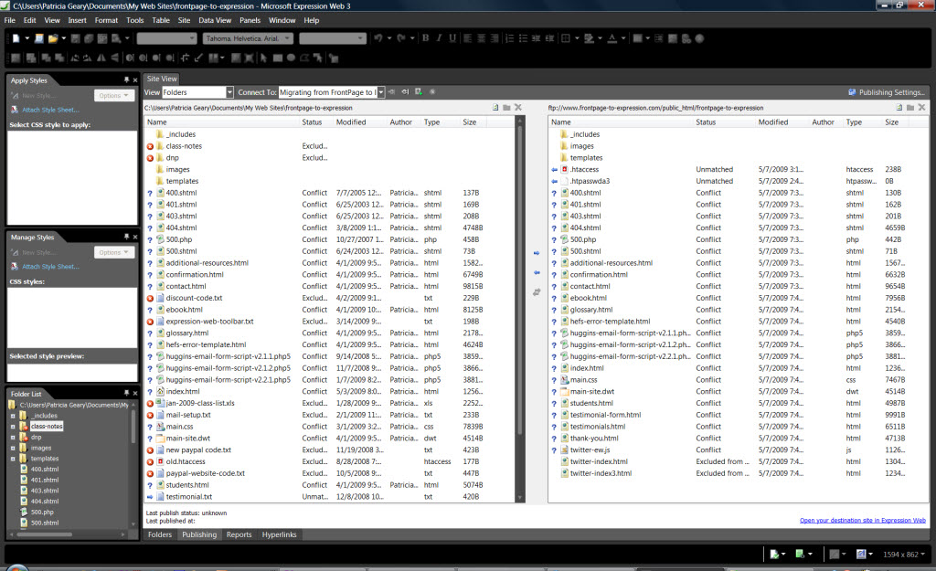Viewport: 936px width, 571px height.
Task: Open the Format menu
Action: tap(106, 20)
